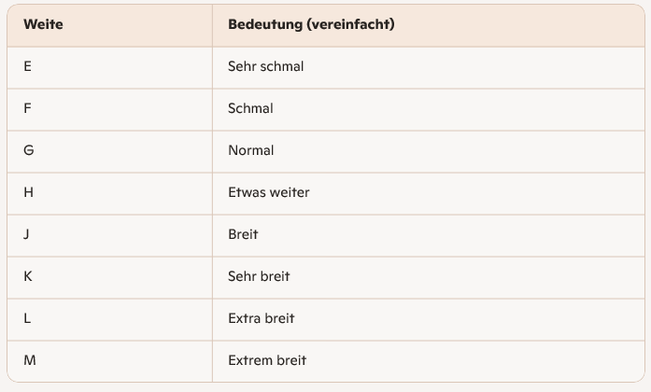
Task: Click the 'Breit' cell in row J
Action: [x=243, y=234]
